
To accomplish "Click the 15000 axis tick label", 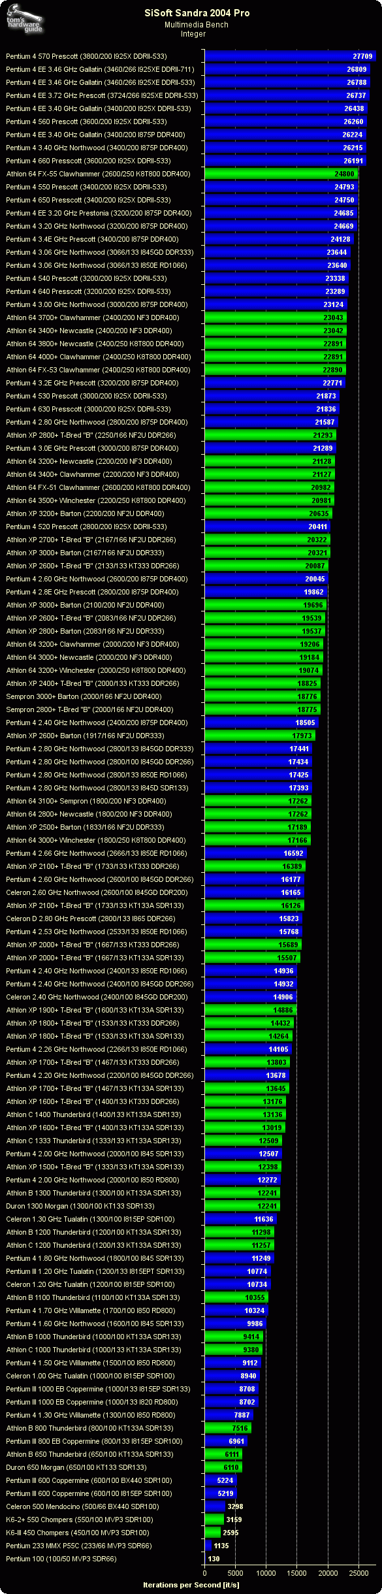I will [296, 1573].
